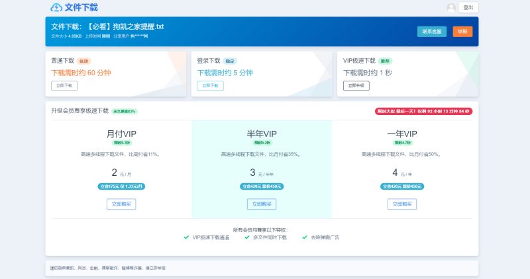
Task: Click the checkmark beside VIP极速下载通道
Action: tap(186, 237)
